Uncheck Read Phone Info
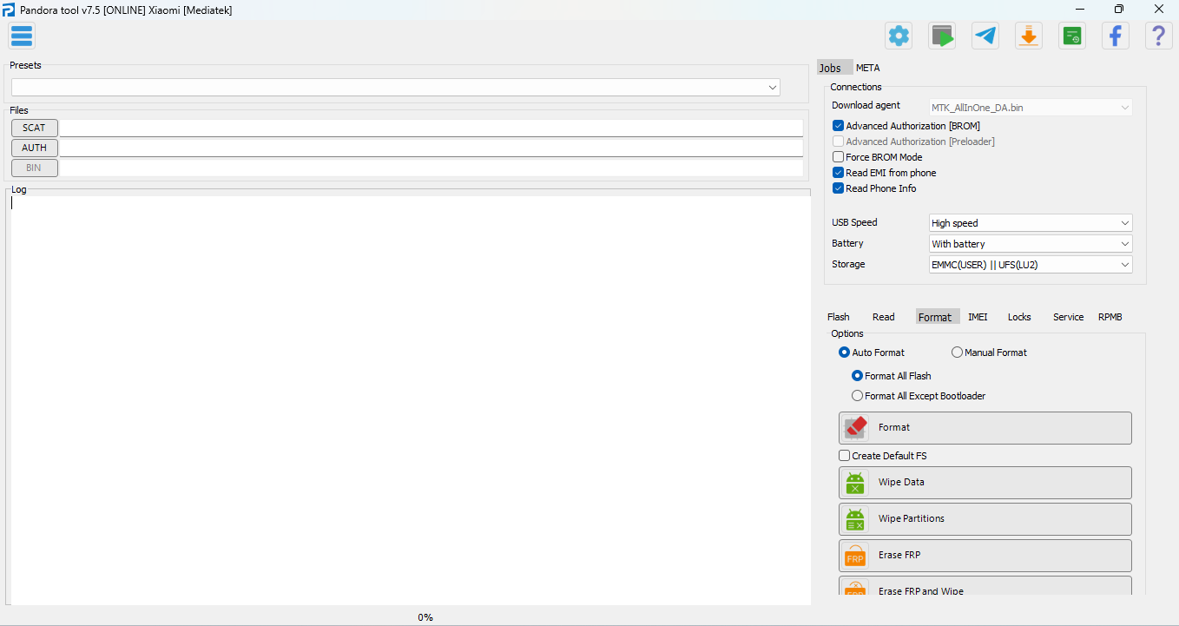 tap(838, 188)
